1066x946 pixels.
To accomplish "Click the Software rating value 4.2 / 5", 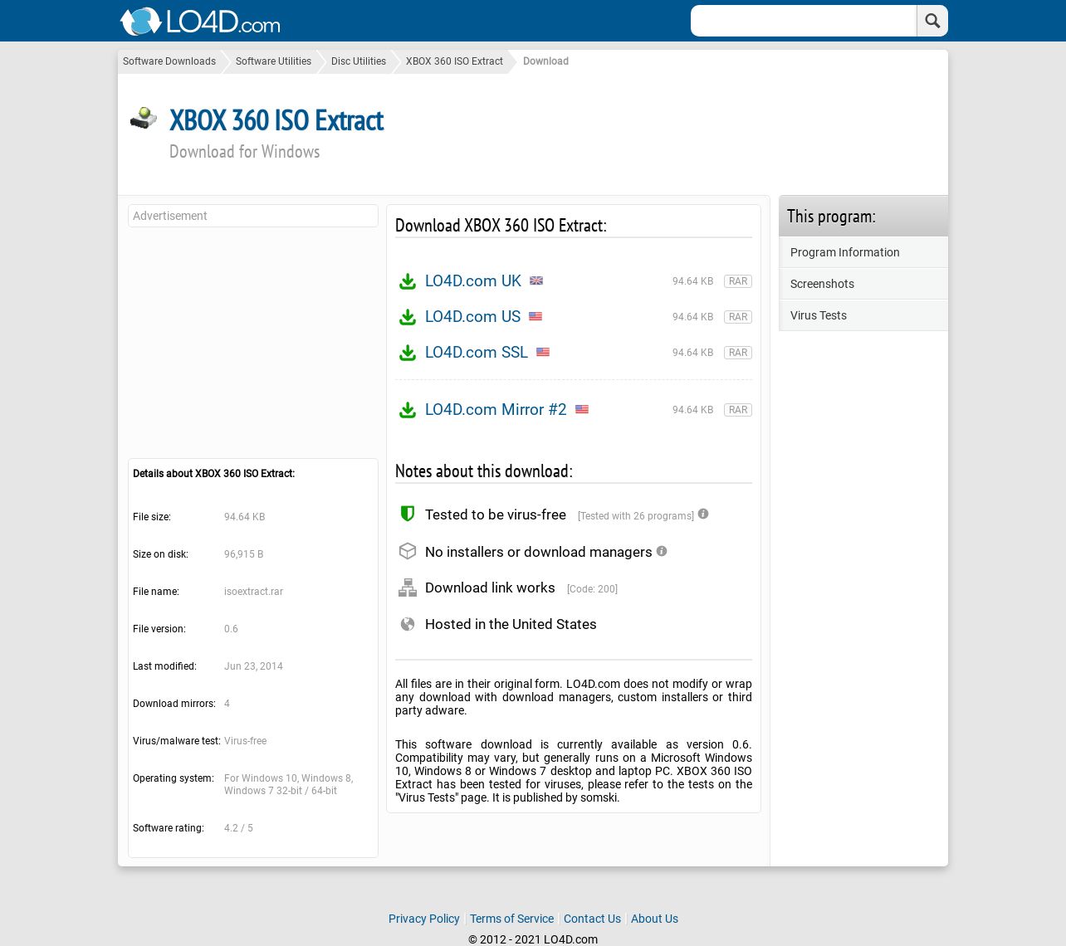I will click(238, 828).
